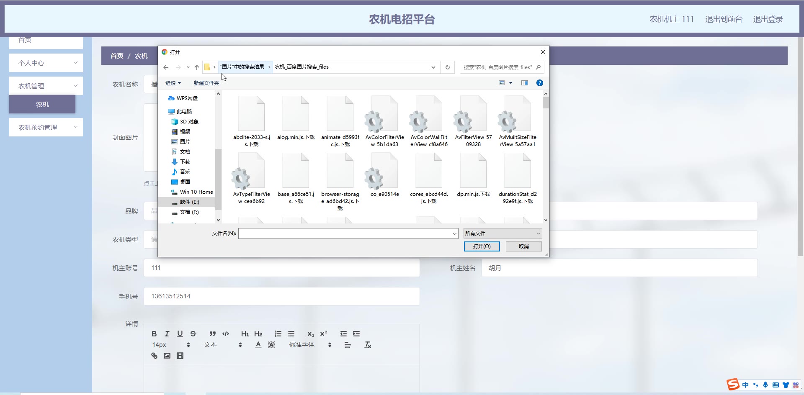804x395 pixels.
Task: Open the text color picker
Action: coord(258,345)
